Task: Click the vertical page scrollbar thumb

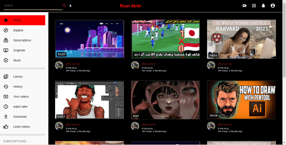Action: point(284,40)
